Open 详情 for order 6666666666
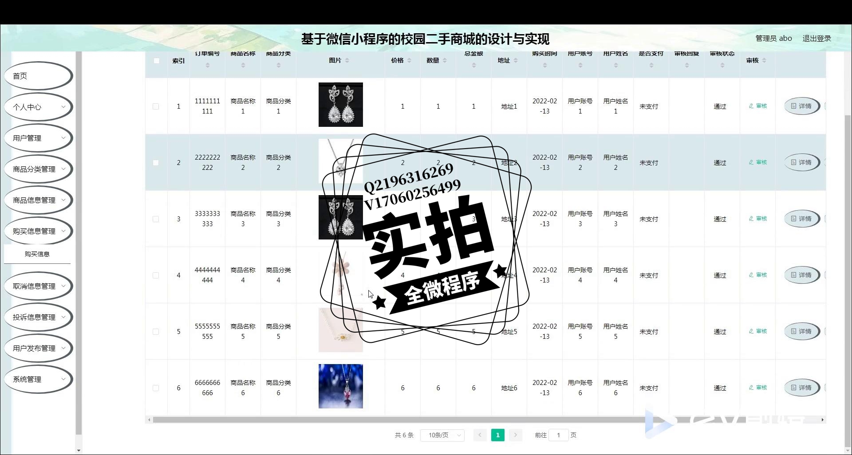This screenshot has height=455, width=852. (x=802, y=388)
